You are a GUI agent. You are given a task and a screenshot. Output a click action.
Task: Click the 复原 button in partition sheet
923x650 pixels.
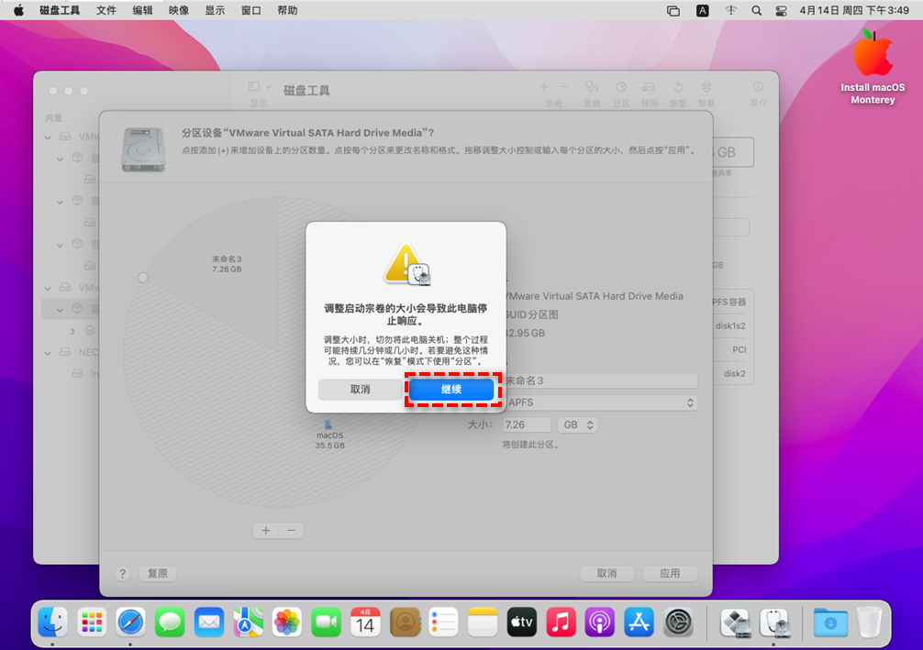(158, 573)
